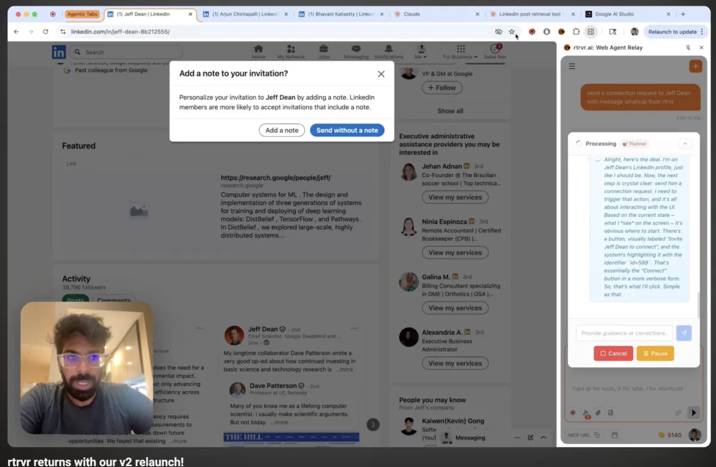
Task: Open Jeff Dean post options menu
Action: [354, 328]
